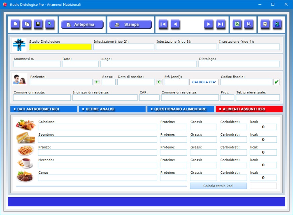Click the Spuntino food description field
The height and width of the screenshot is (215, 293).
tap(98, 140)
